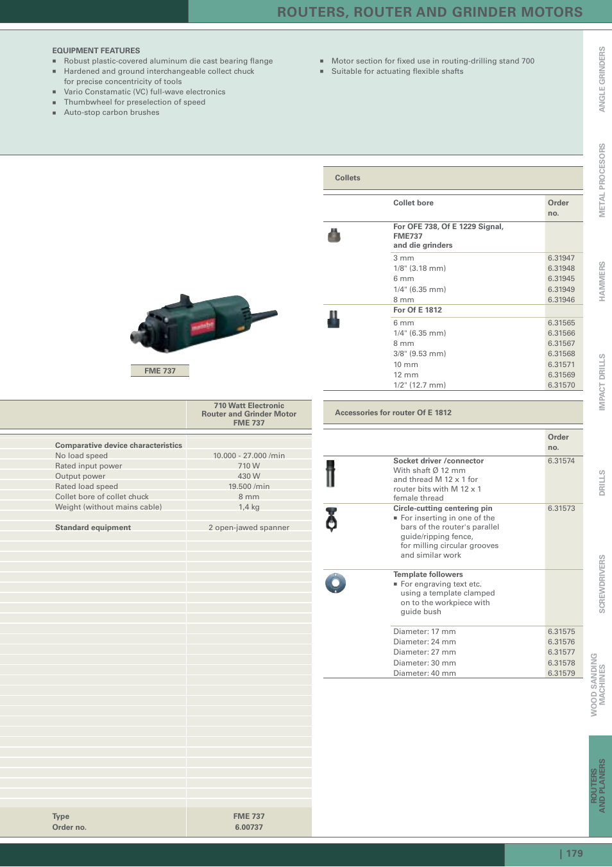The height and width of the screenshot is (867, 612).
Task: Click the Standard equipment label
Action: [93, 528]
